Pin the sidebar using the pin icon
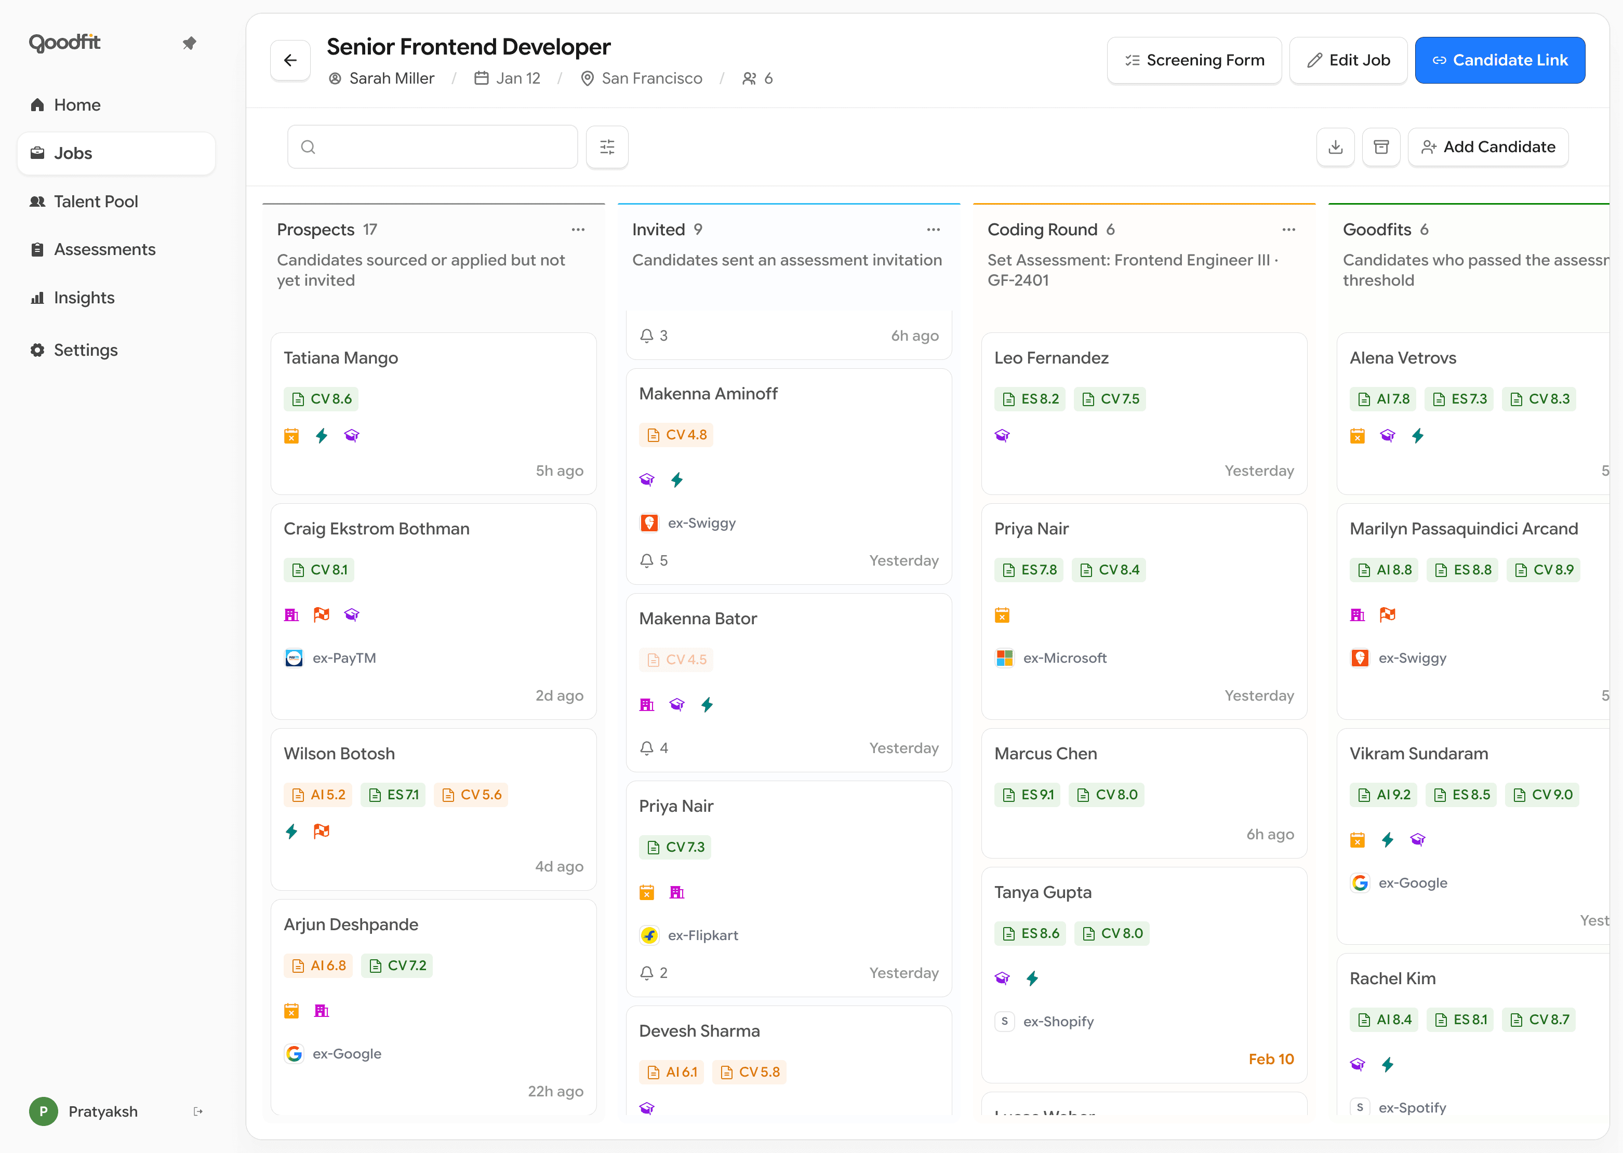Viewport: 1623px width, 1153px height. [x=190, y=43]
